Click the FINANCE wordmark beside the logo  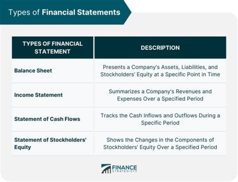(x=124, y=168)
